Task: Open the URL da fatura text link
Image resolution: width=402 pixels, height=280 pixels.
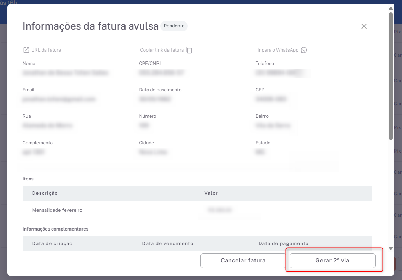Action: pyautogui.click(x=46, y=50)
